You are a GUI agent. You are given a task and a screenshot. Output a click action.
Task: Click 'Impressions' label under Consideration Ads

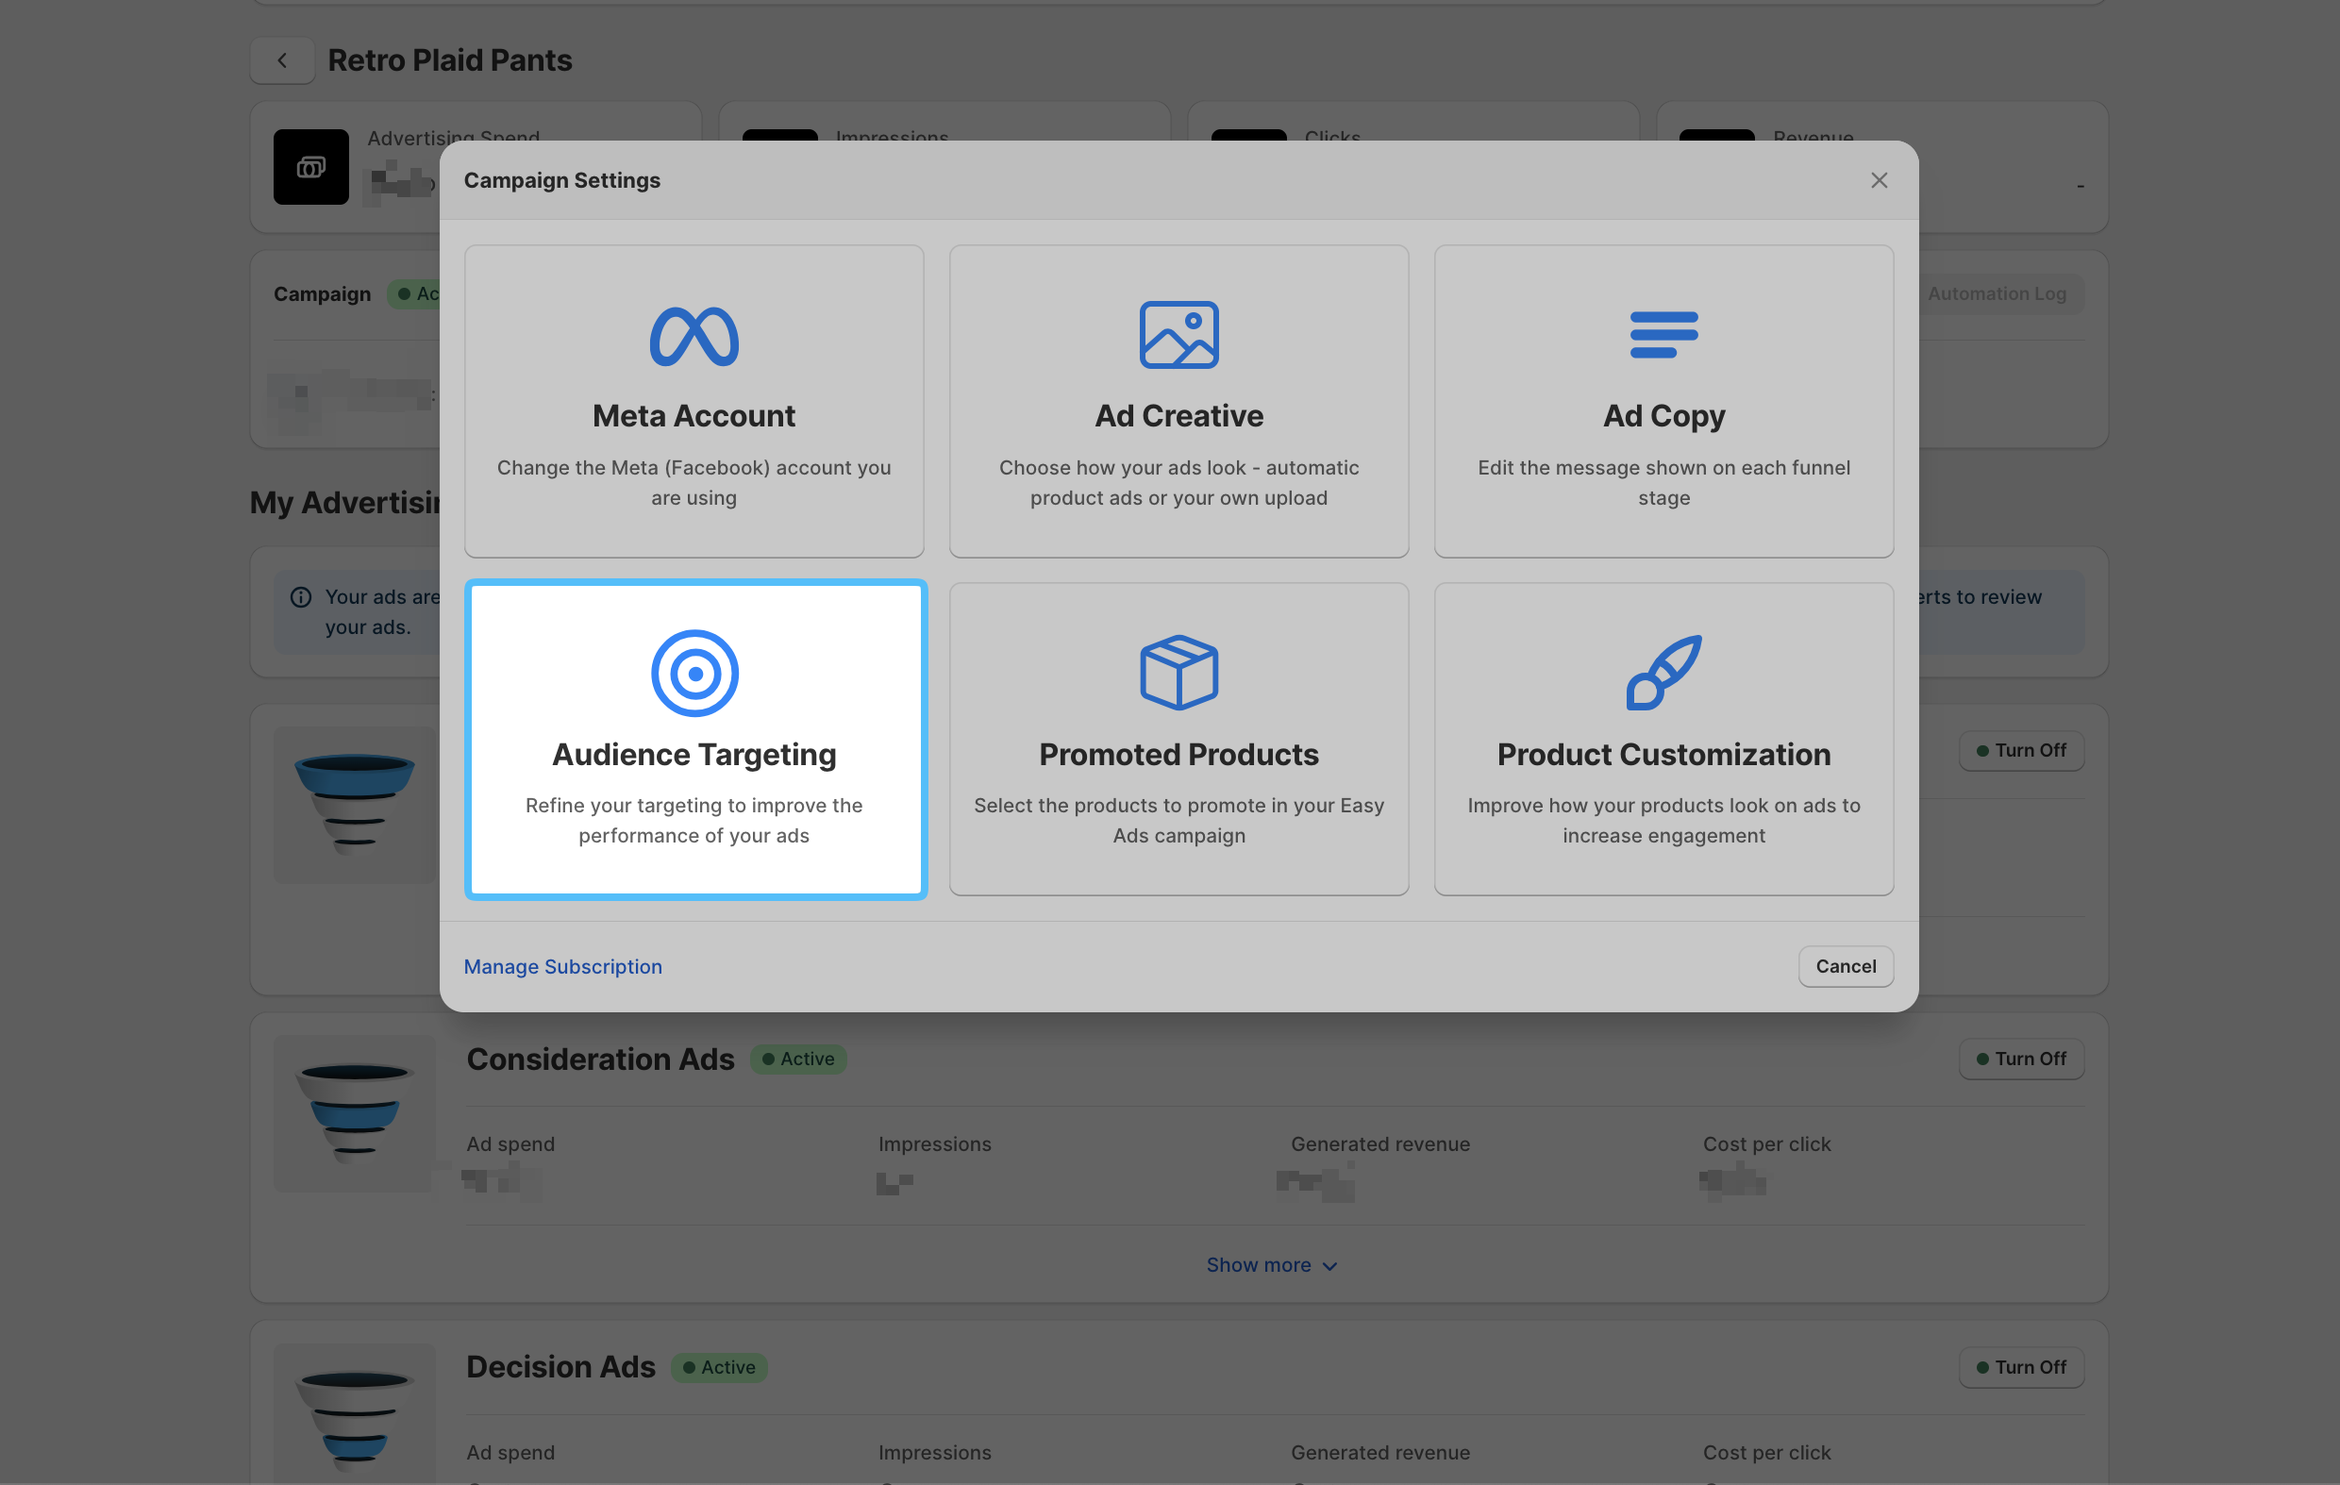click(935, 1143)
